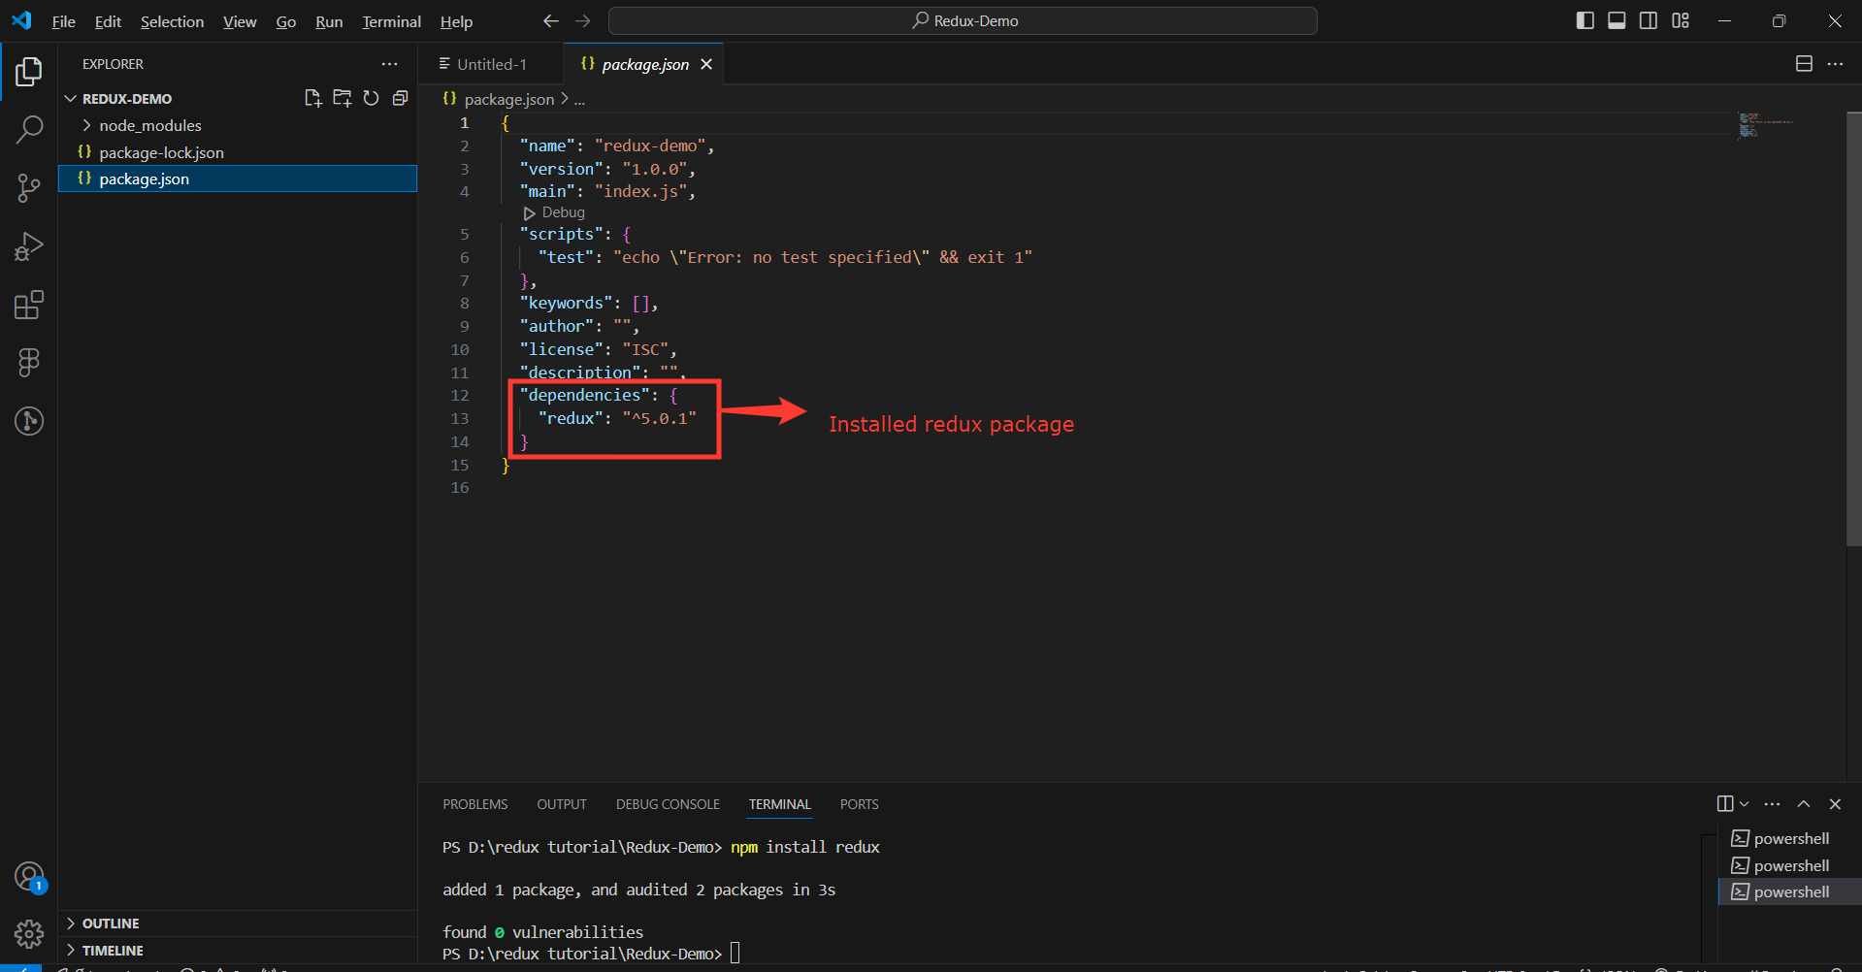Maximize the terminal panel size
The width and height of the screenshot is (1862, 972).
coord(1804,803)
